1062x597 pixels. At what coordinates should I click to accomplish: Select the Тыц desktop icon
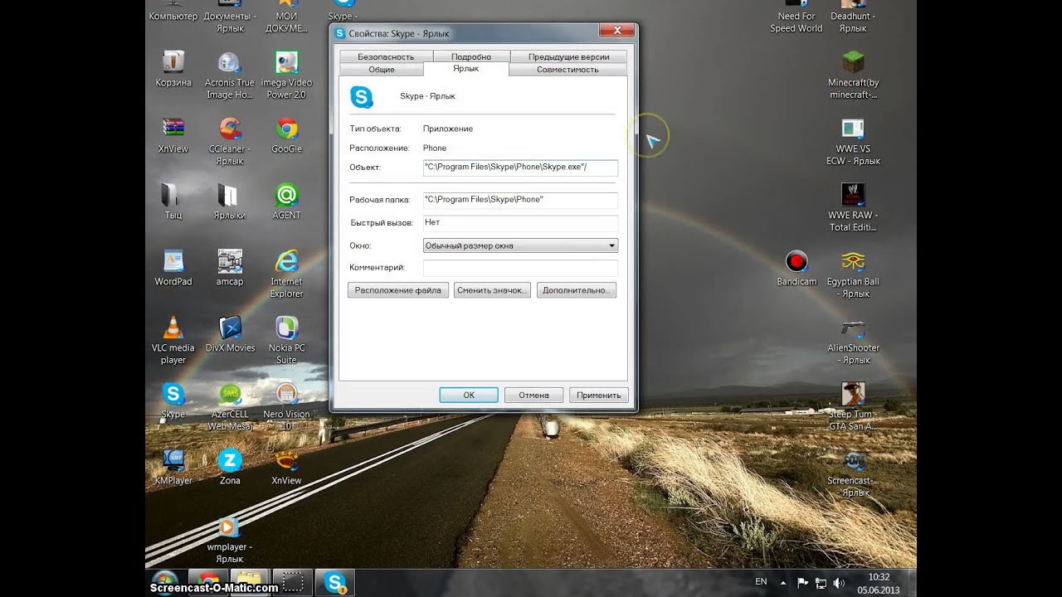pyautogui.click(x=173, y=202)
